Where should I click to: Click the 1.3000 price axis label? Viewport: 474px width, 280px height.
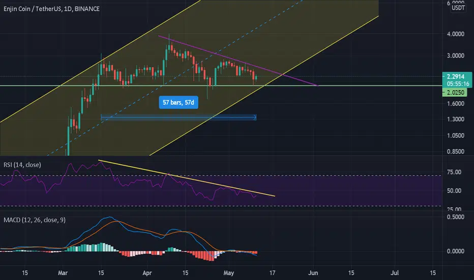455,119
